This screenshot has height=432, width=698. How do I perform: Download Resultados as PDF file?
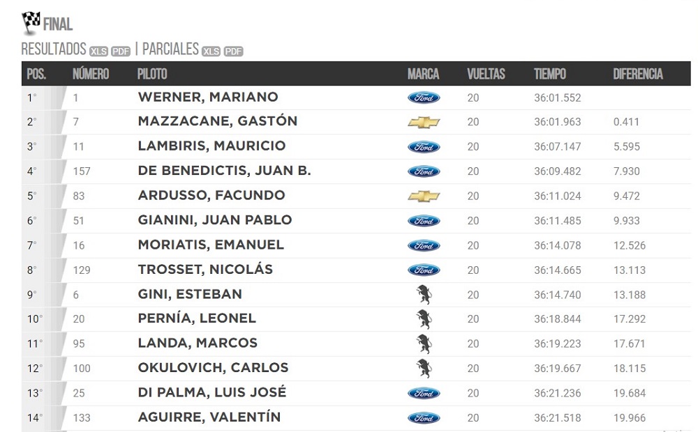121,51
